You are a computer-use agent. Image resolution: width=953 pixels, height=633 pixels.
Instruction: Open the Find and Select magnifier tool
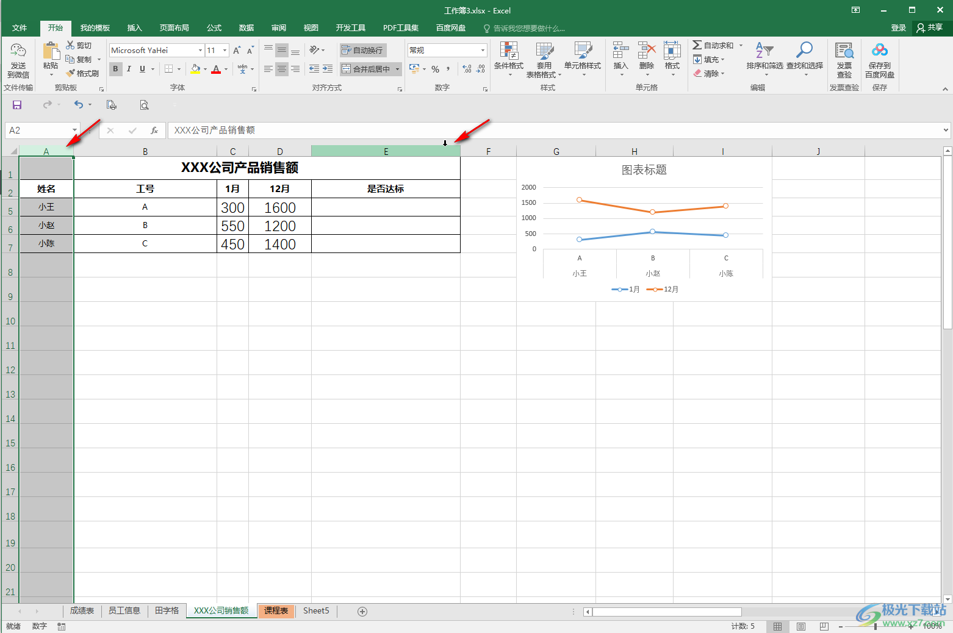click(804, 51)
